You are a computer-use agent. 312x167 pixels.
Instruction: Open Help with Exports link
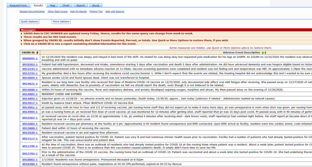pyautogui.click(x=115, y=11)
